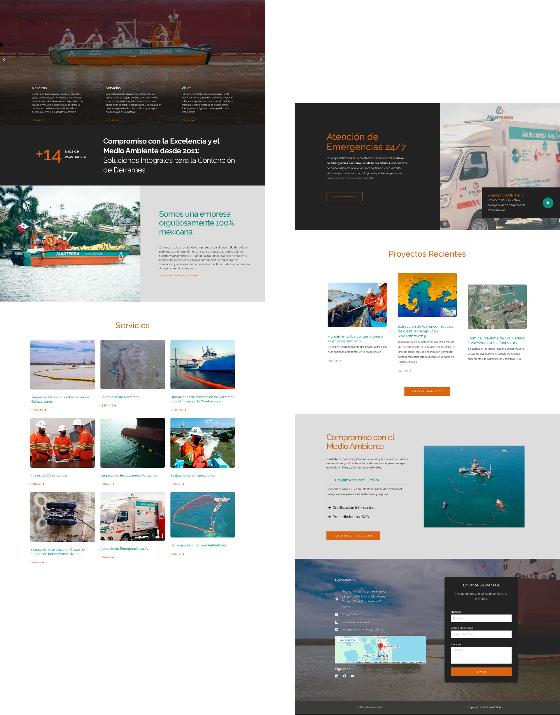Submit the form with ENVIAR button

(481, 672)
